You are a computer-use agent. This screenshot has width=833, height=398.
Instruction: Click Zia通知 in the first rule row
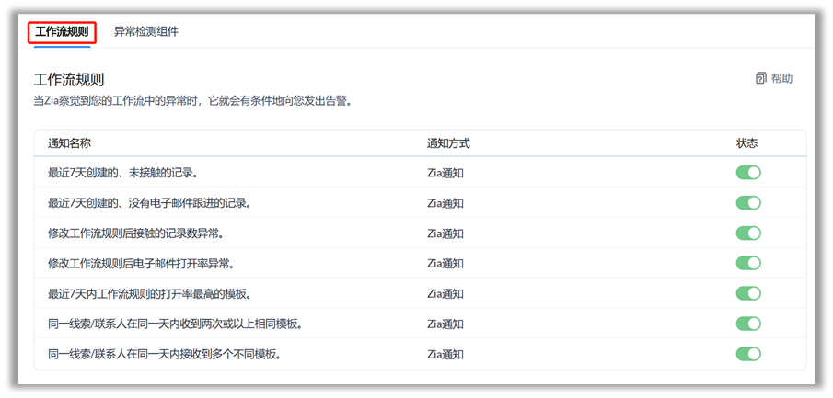(x=445, y=173)
